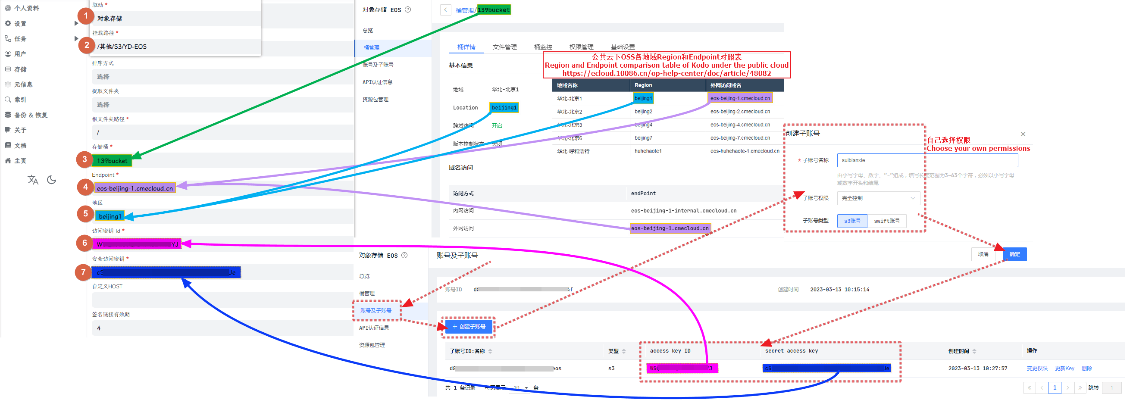
Task: Switch to 文件管理 tab
Action: pos(504,47)
